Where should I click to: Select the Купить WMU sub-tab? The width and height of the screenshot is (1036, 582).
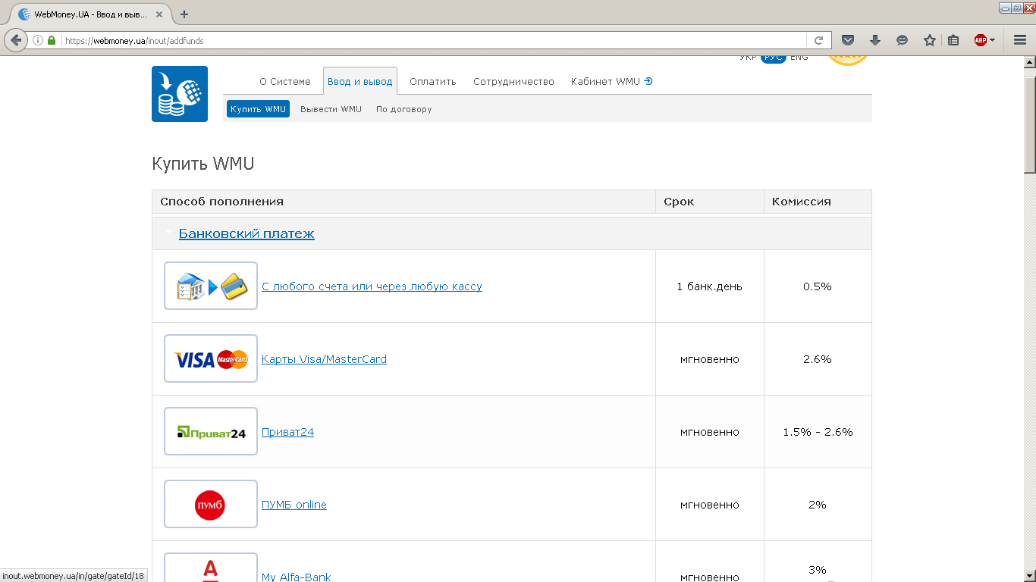click(x=258, y=109)
